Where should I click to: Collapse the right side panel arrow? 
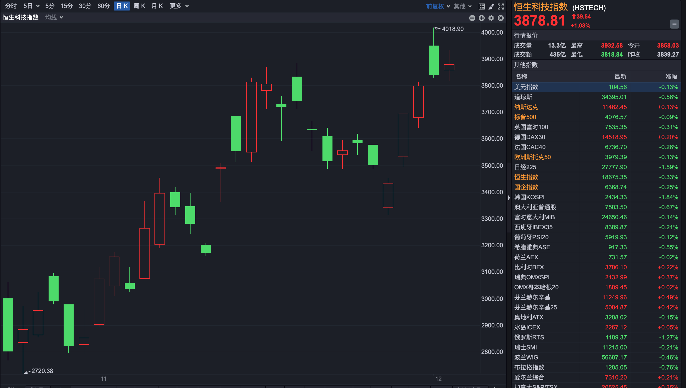point(509,198)
